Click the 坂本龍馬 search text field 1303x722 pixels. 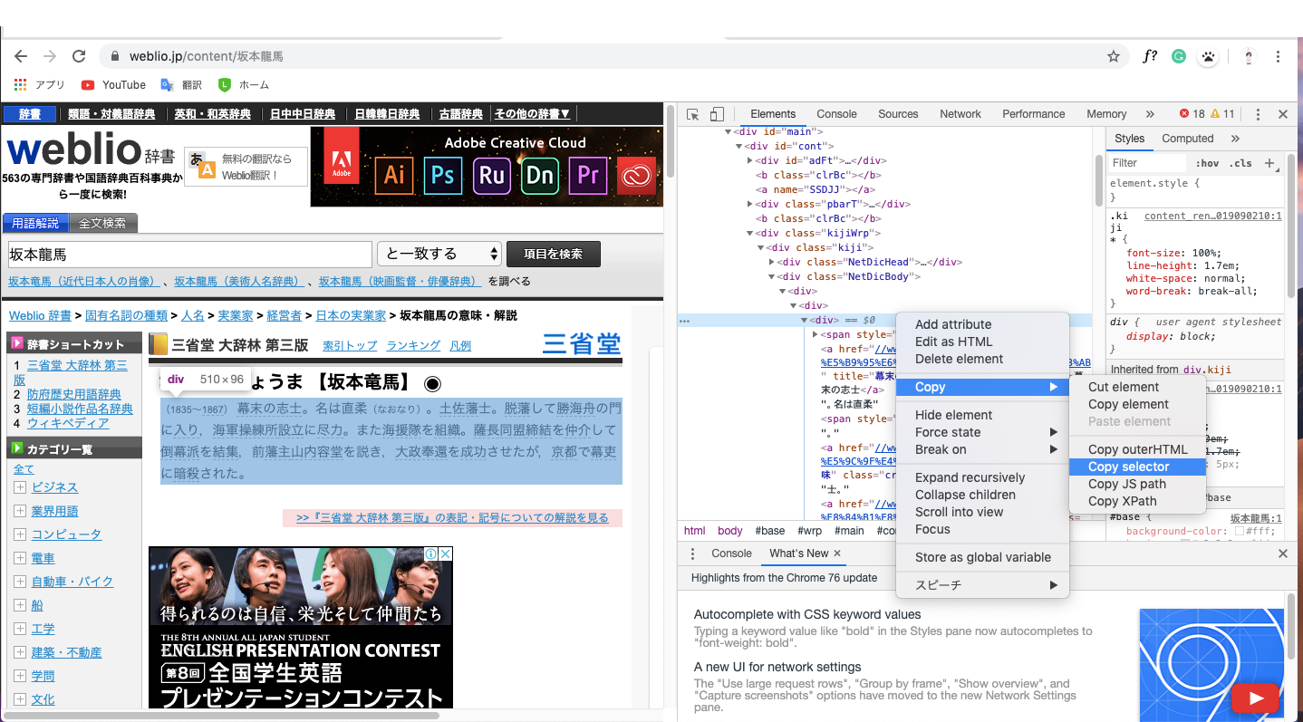click(190, 255)
